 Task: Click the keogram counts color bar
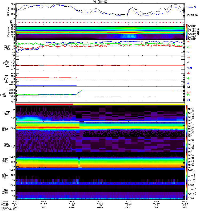[x=187, y=32]
